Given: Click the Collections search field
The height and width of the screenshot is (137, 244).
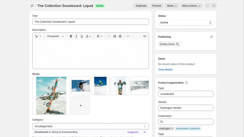Looking at the screenshot, I should coord(186,122).
